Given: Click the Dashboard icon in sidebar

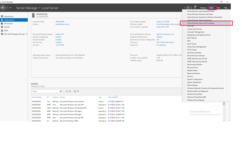Looking at the screenshot, I should point(2,17).
